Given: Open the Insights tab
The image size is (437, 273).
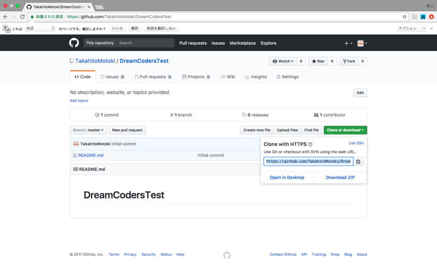Looking at the screenshot, I should click(256, 77).
